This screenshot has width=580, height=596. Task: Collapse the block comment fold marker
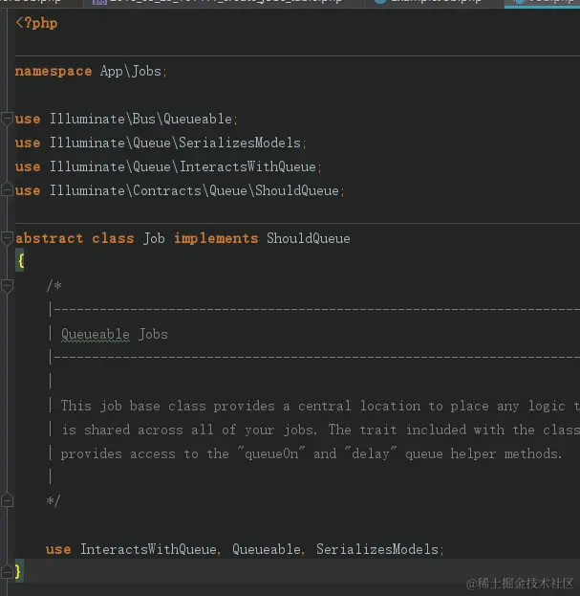coord(7,286)
